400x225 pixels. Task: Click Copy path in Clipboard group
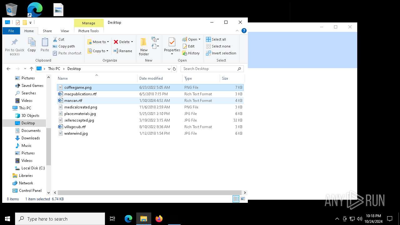tap(64, 46)
